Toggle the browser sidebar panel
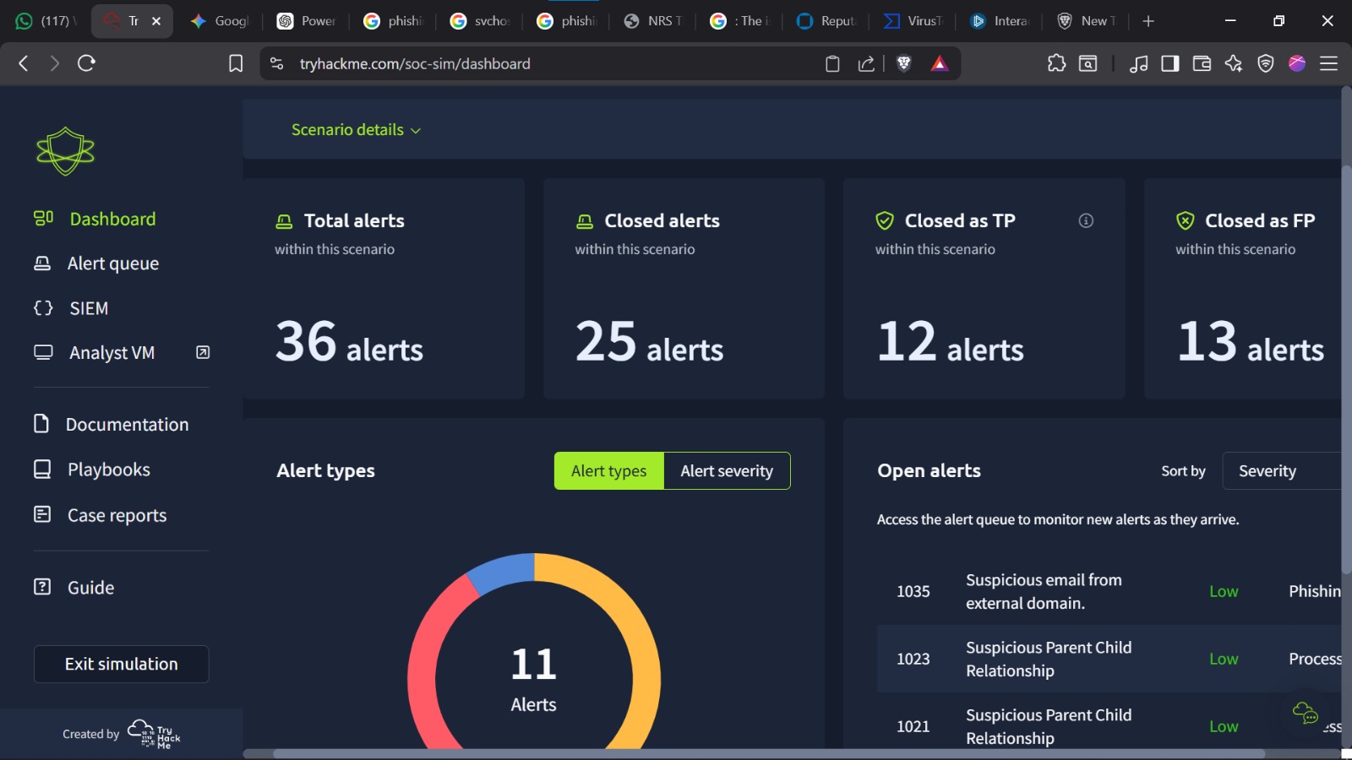Viewport: 1352px width, 760px height. pos(1170,63)
